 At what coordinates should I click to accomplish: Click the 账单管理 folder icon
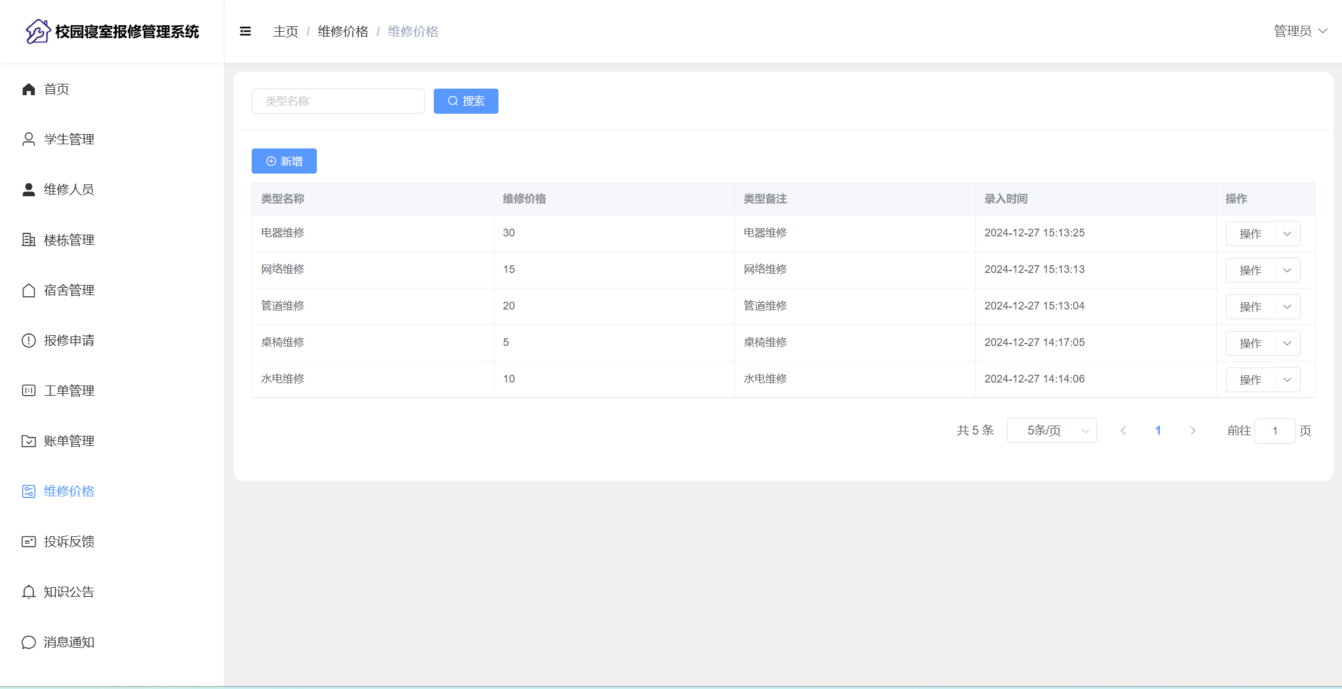coord(29,441)
